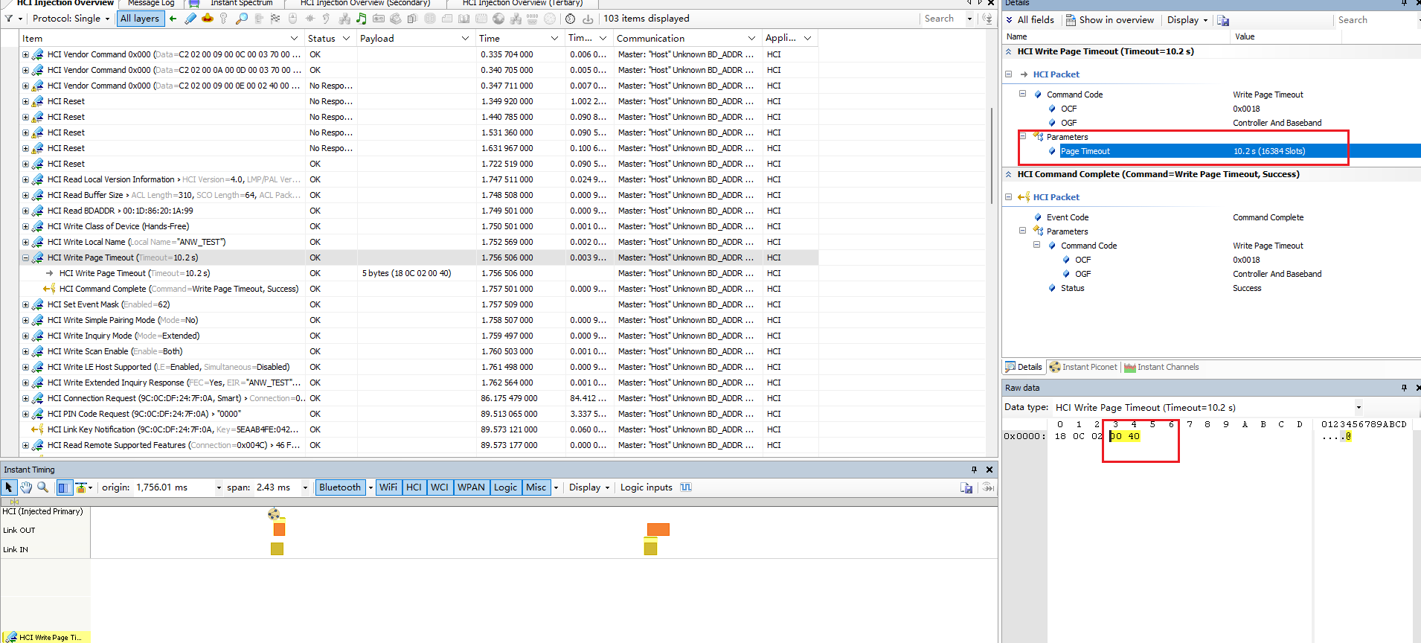Viewport: 1421px width, 643px height.
Task: Expand the HCI Write Local Name row
Action: [25, 243]
